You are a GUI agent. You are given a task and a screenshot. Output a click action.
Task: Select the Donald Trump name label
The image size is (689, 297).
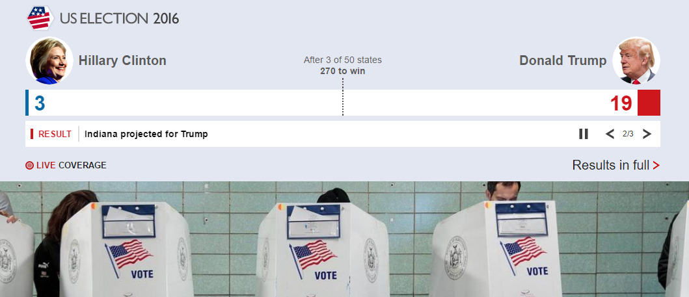coord(563,60)
